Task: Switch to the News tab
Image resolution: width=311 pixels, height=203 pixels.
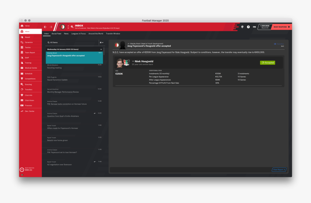Action: pos(66,34)
